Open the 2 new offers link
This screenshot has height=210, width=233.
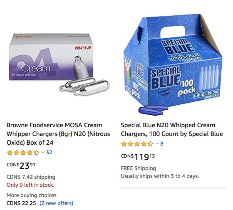[x=56, y=203]
